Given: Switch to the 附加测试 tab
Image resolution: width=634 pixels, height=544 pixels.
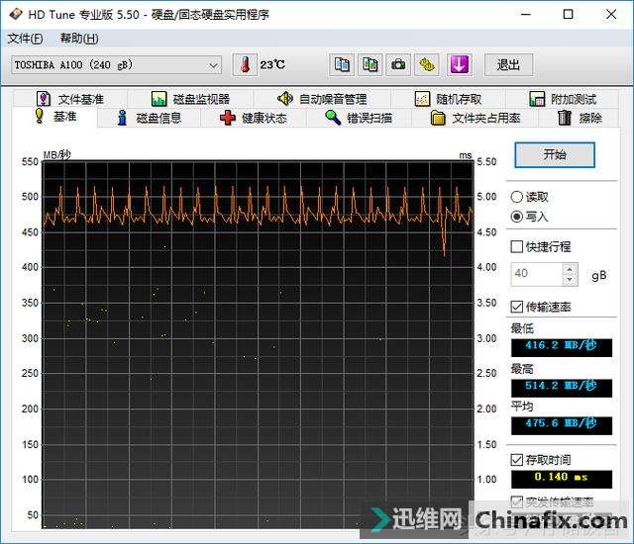Looking at the screenshot, I should click(x=563, y=99).
